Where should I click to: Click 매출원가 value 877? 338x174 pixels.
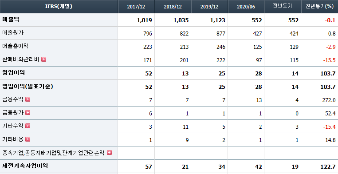[x=221, y=34]
